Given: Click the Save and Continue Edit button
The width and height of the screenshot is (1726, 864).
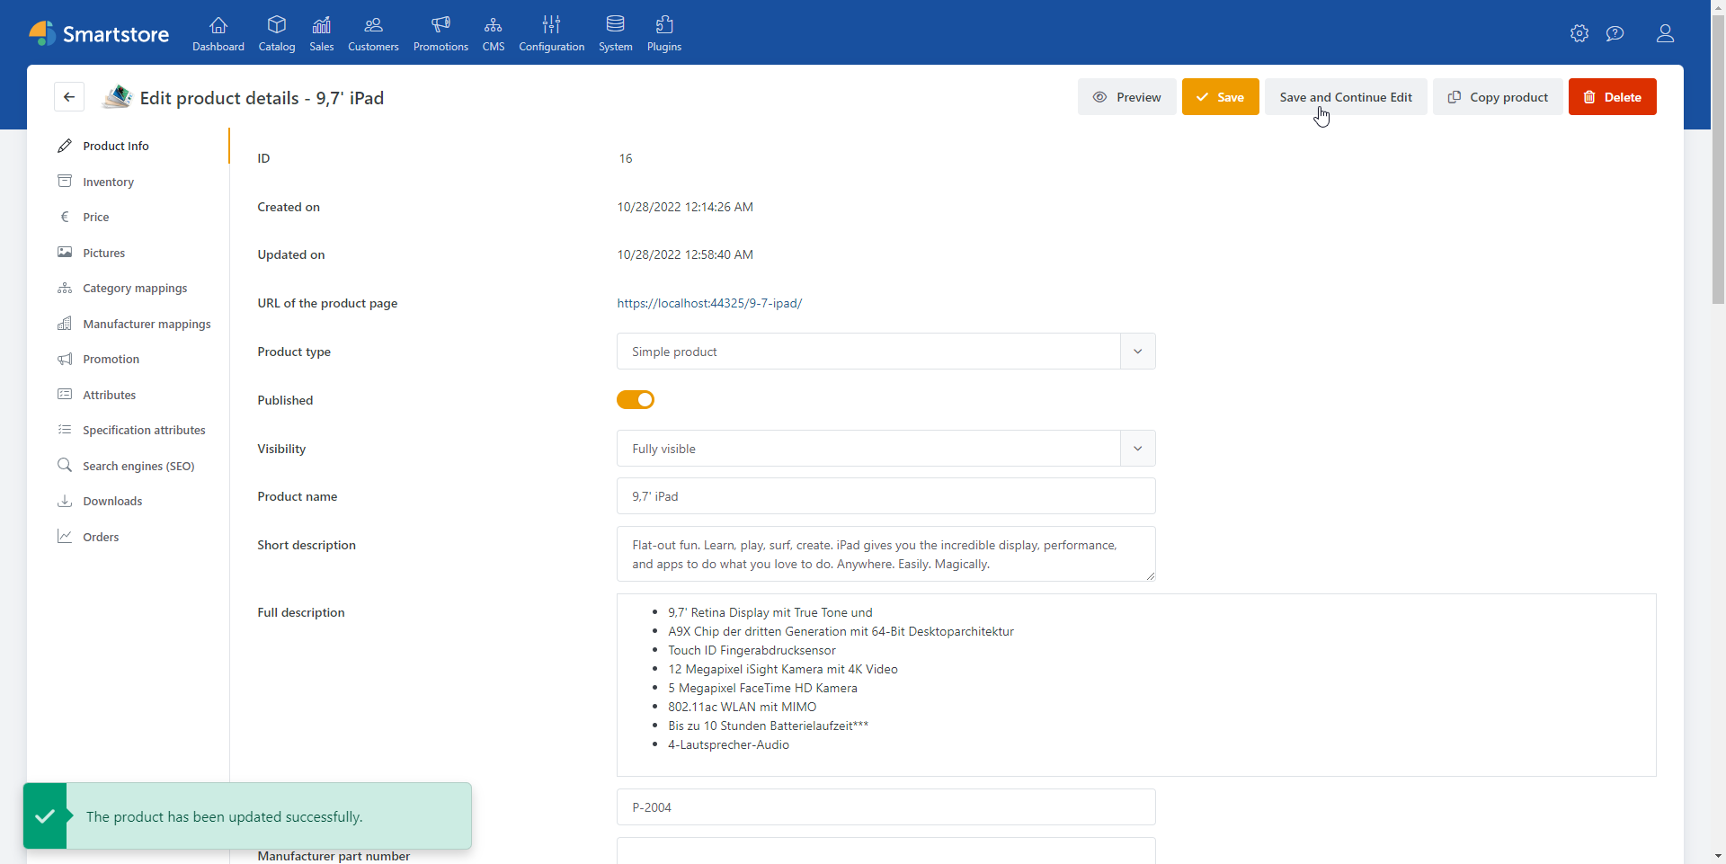Looking at the screenshot, I should 1346,96.
